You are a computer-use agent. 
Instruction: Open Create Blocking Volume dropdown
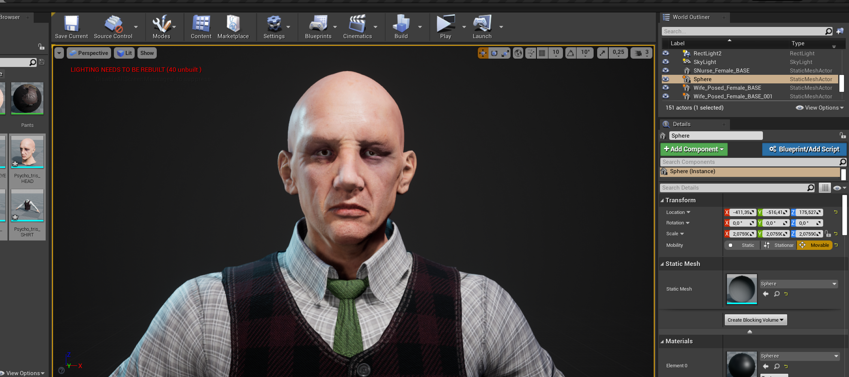point(756,320)
